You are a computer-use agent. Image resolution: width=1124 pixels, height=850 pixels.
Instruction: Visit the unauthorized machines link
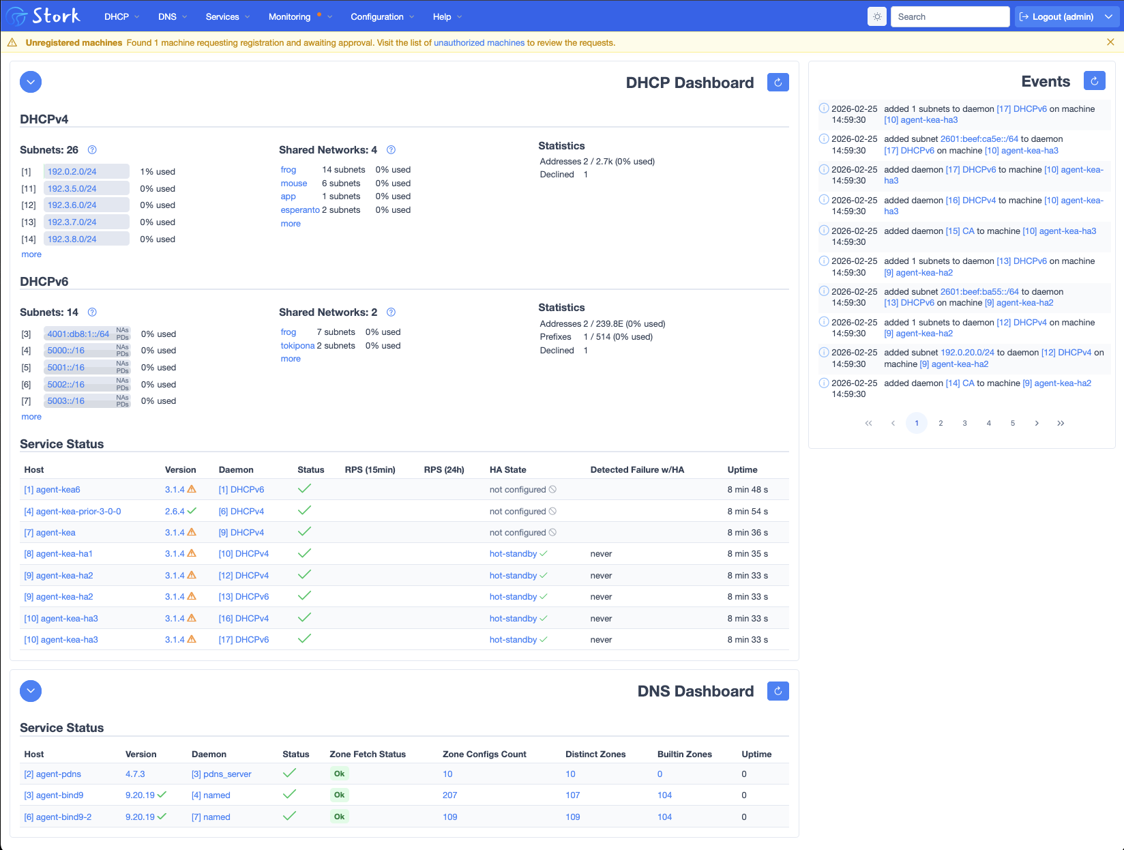[x=478, y=42]
